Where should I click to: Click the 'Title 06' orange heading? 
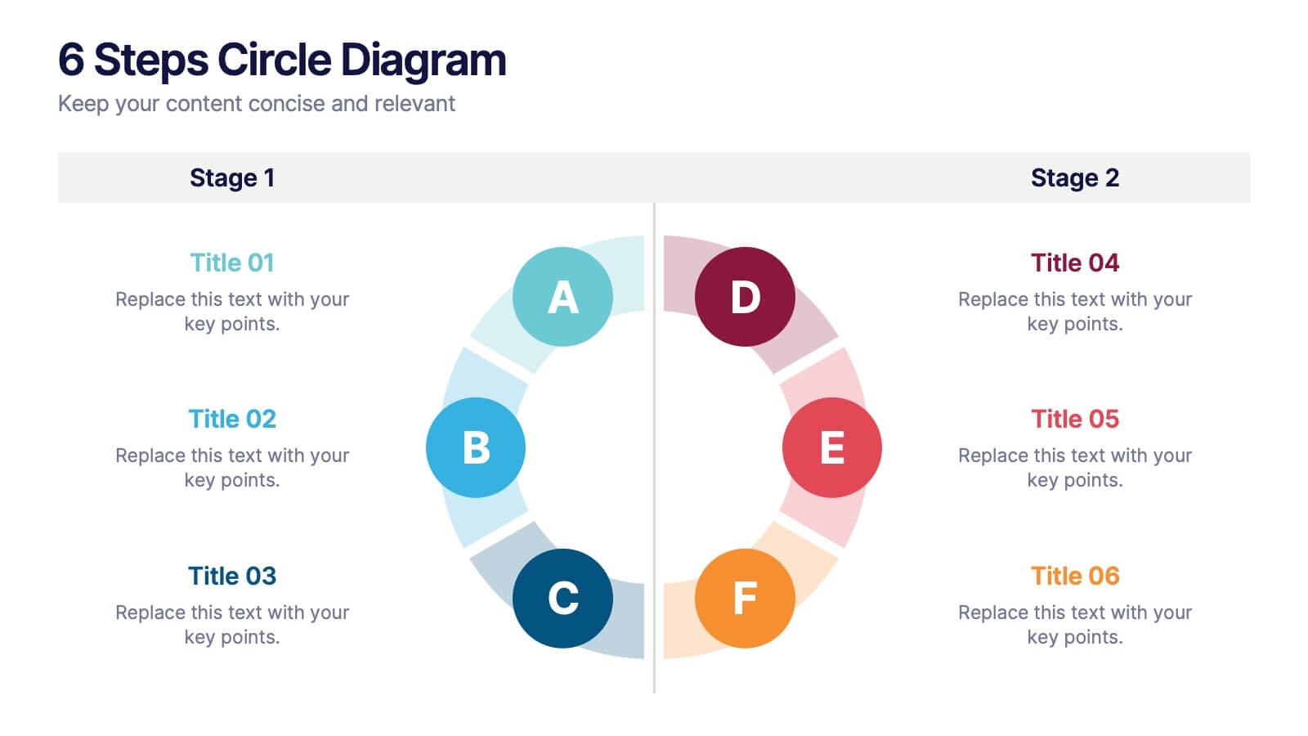click(x=1075, y=576)
